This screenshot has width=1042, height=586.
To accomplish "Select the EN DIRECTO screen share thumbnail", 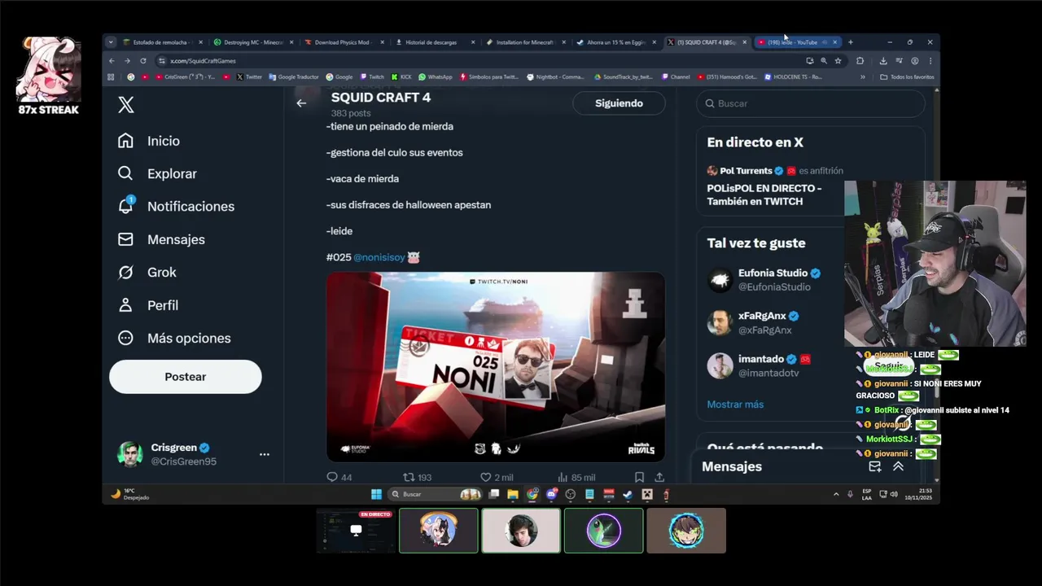I will pyautogui.click(x=356, y=531).
